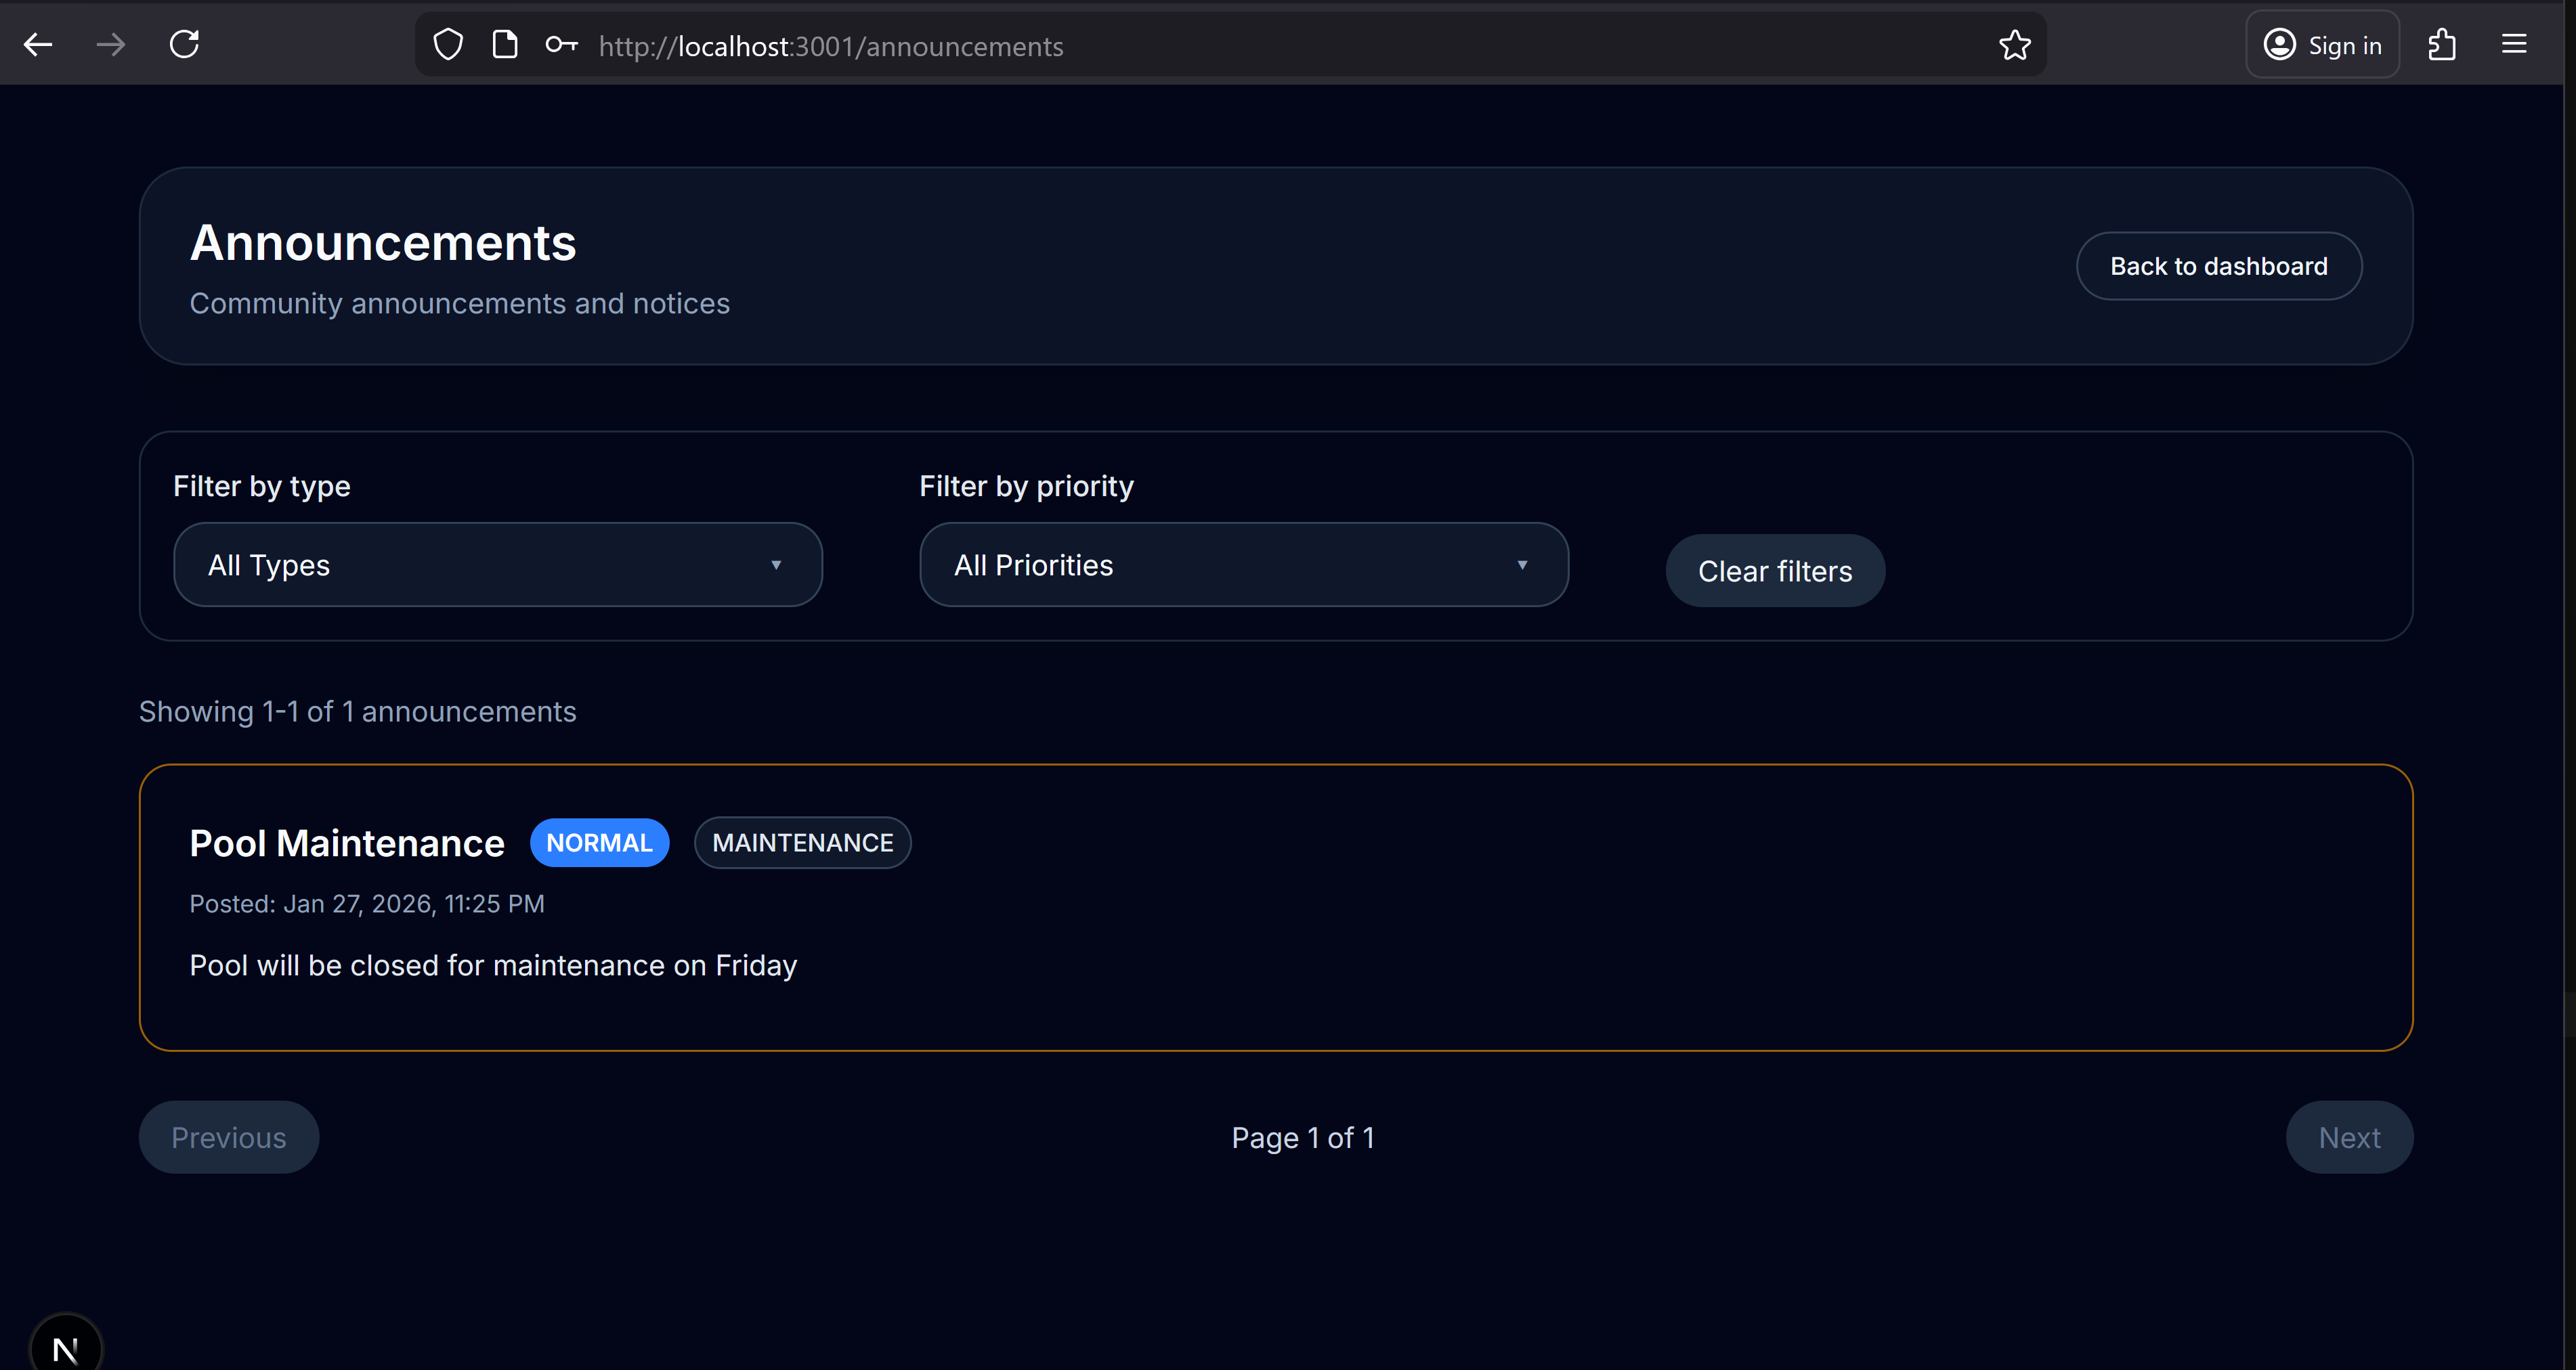The width and height of the screenshot is (2576, 1370).
Task: Expand the type filter via its chevron
Action: point(777,565)
